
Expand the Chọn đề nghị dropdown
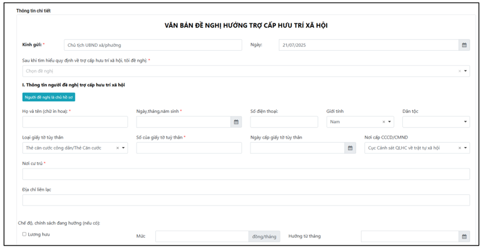click(466, 71)
